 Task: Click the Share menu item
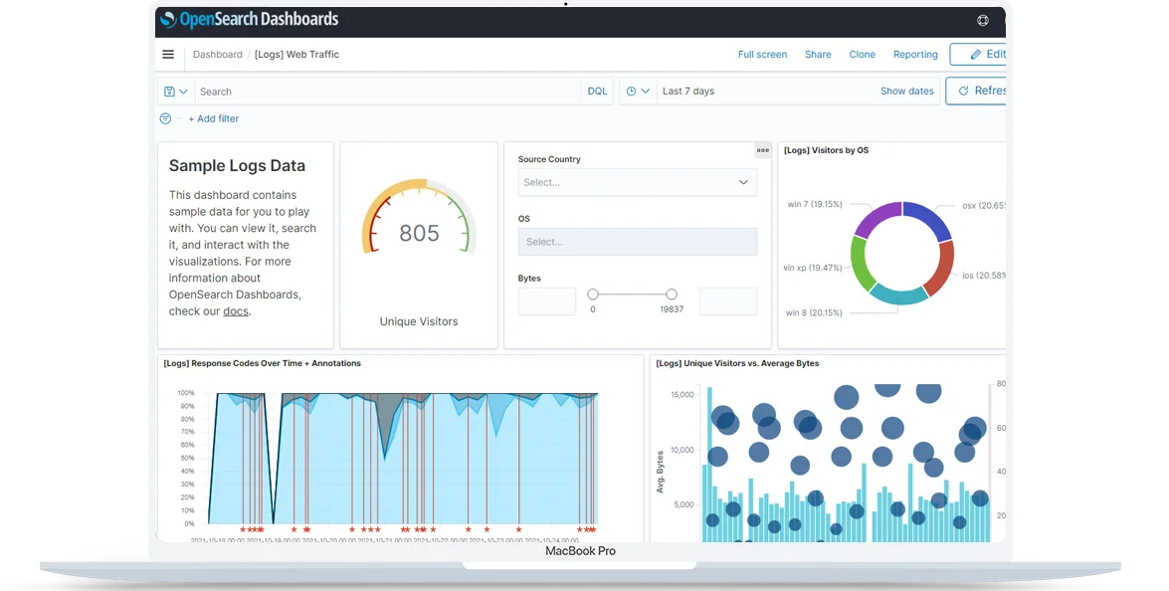click(x=818, y=55)
